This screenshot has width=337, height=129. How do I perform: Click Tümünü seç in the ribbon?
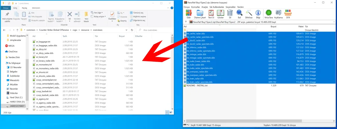click(138, 13)
